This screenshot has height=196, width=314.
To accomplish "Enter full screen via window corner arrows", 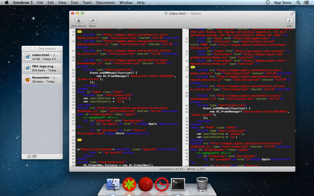I will [292, 14].
